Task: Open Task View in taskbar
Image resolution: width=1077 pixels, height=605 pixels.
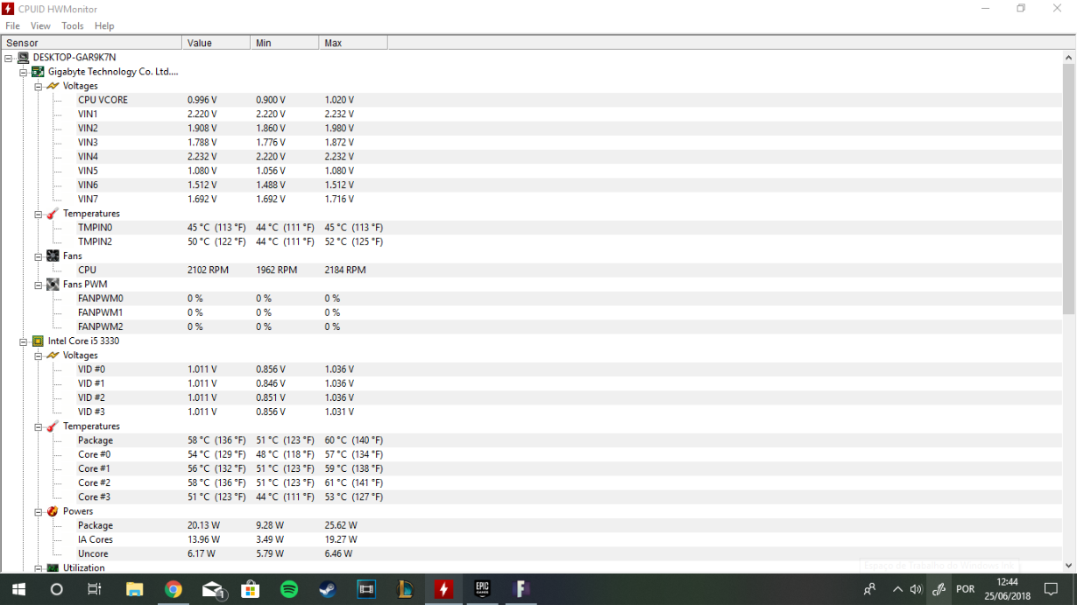Action: pyautogui.click(x=95, y=589)
